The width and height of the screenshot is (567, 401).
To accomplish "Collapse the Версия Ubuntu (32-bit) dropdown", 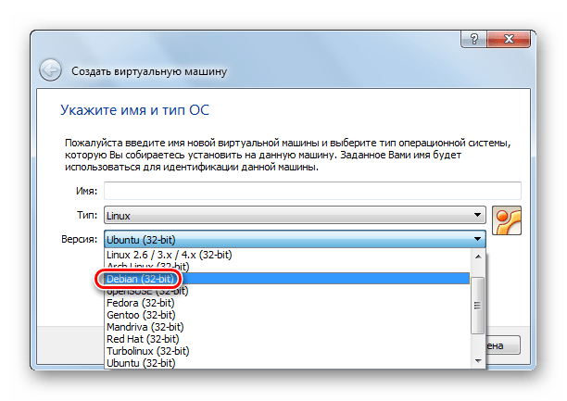I will point(295,239).
